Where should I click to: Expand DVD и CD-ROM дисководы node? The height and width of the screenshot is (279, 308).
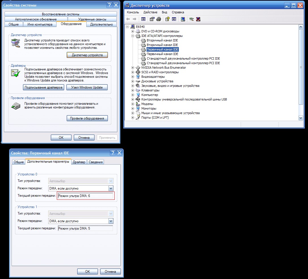(x=133, y=31)
